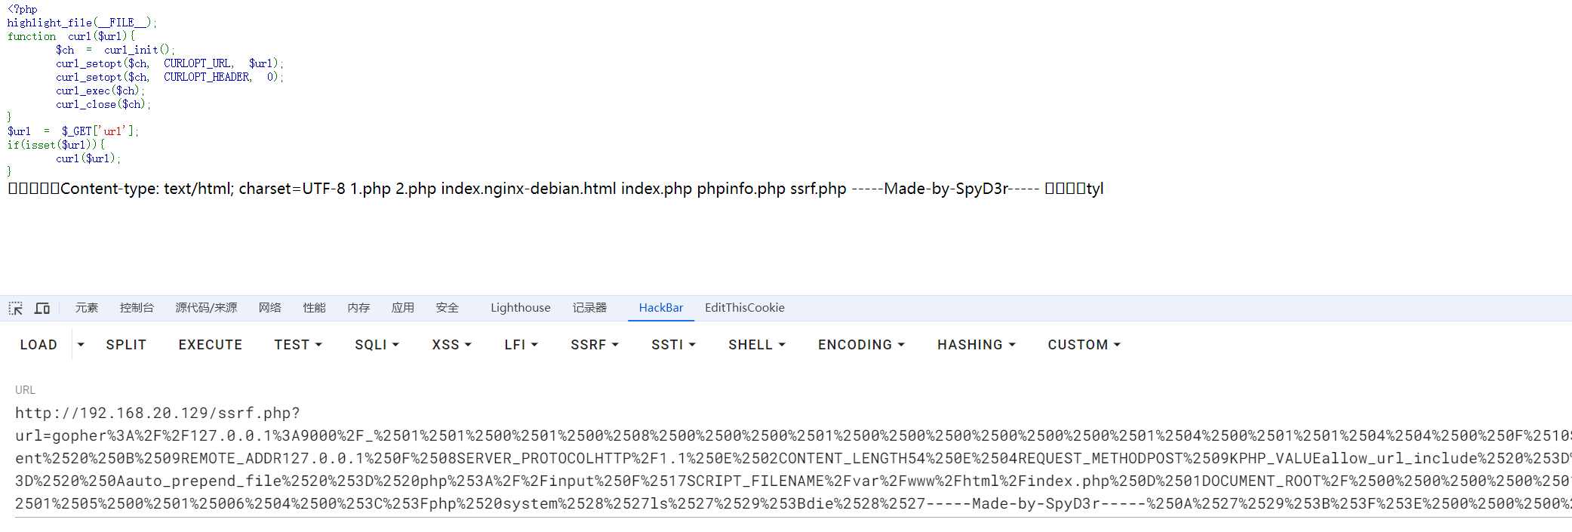The height and width of the screenshot is (532, 1572).
Task: Expand the CUSTOM dropdown
Action: click(x=1084, y=345)
